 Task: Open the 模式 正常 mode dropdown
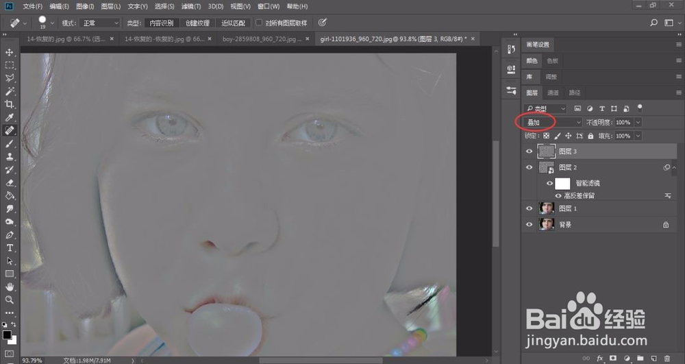coord(99,23)
